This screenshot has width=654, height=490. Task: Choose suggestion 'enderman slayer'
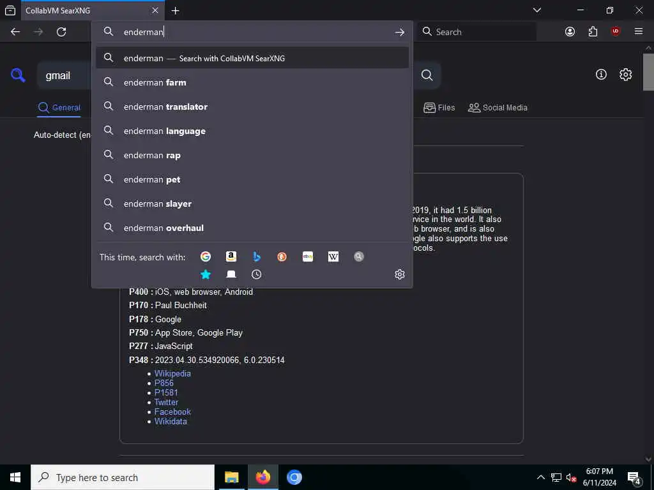coord(252,204)
